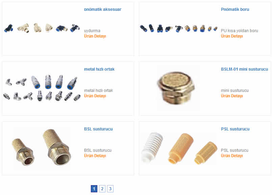Open the PSL susturucu title link

pyautogui.click(x=235, y=129)
